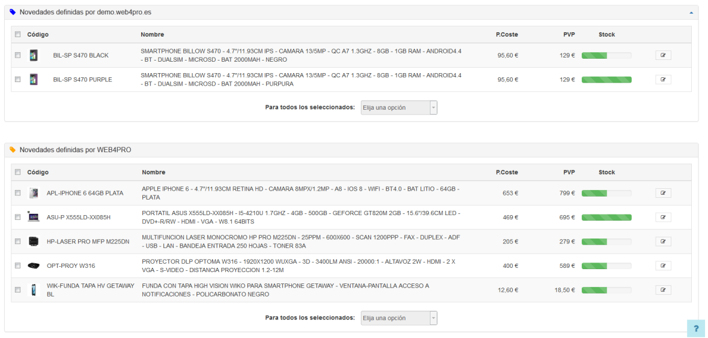Click stock bar of APL-IPHONE 6 64GB PLATA
The height and width of the screenshot is (338, 708).
607,193
